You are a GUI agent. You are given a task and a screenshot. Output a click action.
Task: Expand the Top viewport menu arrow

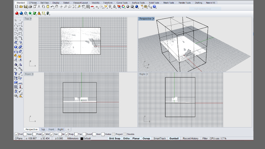[x=31, y=19]
